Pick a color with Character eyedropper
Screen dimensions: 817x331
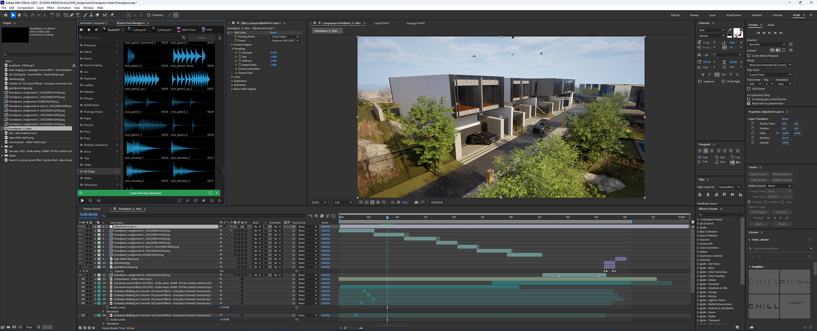(x=730, y=30)
